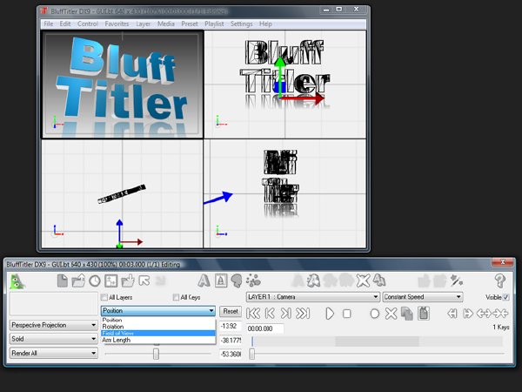Paste the key with the clipboard icon
Image resolution: width=522 pixels, height=392 pixels.
point(424,314)
